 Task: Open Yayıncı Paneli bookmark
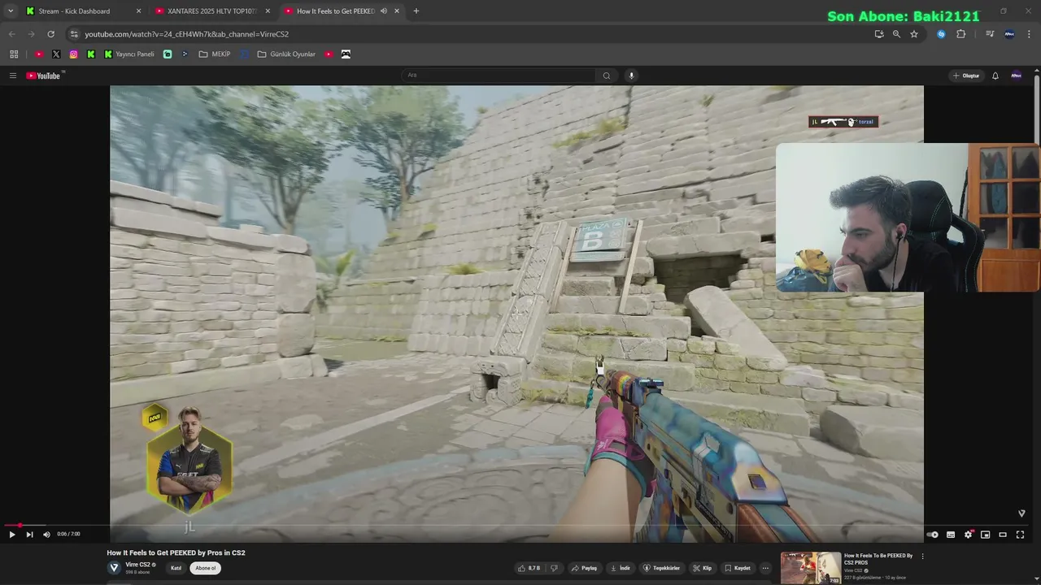tap(128, 54)
